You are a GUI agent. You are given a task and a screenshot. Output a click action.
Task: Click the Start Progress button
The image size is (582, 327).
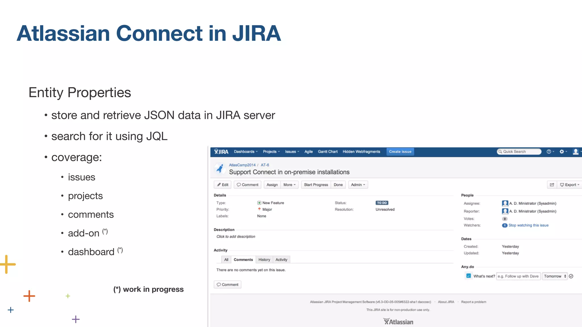pos(316,185)
